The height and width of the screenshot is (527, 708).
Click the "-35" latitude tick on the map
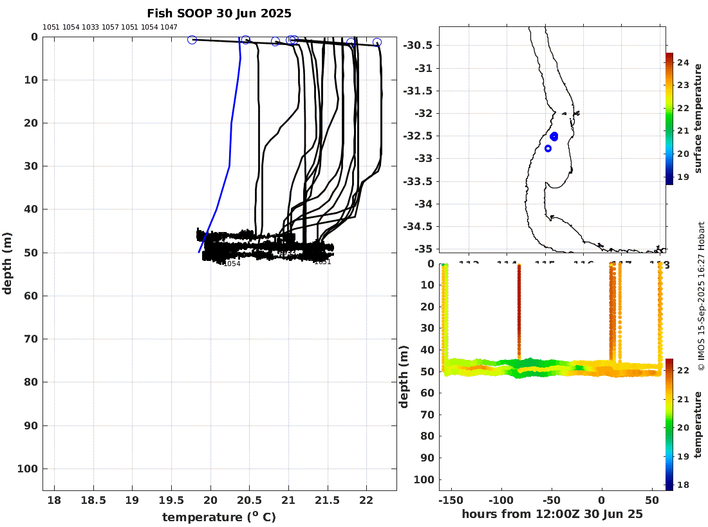point(423,249)
